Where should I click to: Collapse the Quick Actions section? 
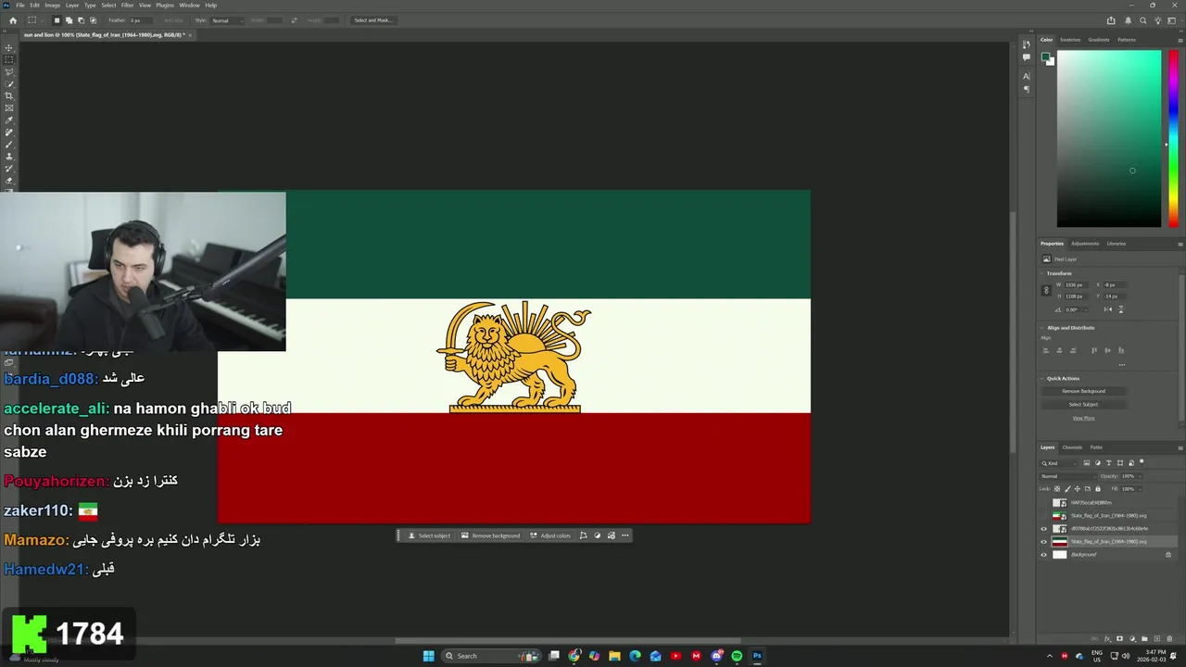1041,379
